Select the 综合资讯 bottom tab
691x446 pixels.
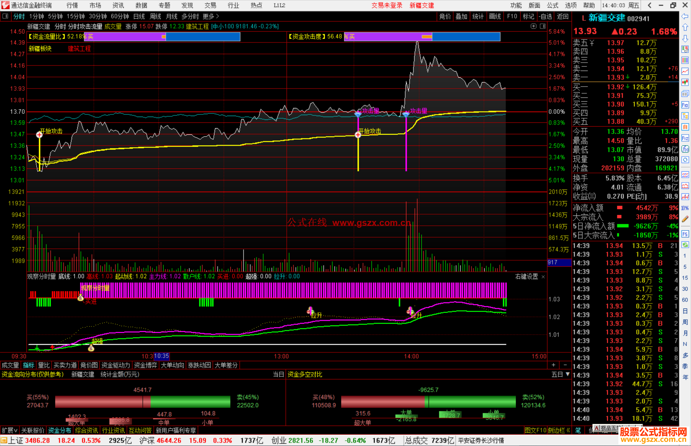click(x=86, y=430)
